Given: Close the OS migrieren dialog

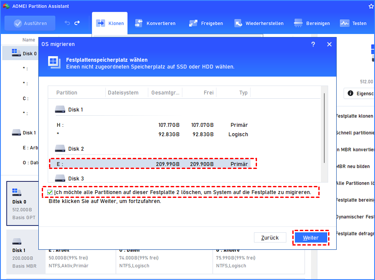Looking at the screenshot, I should [x=329, y=44].
